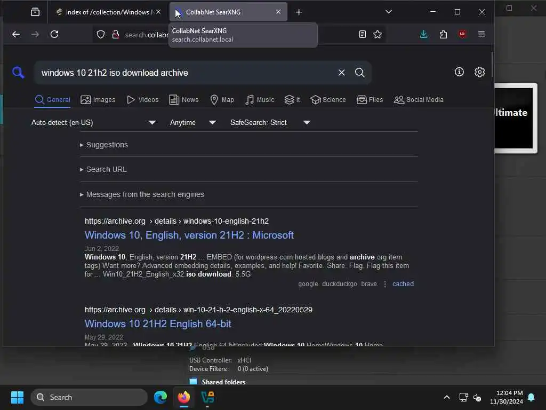
Task: Switch to the Science category
Action: point(328,100)
